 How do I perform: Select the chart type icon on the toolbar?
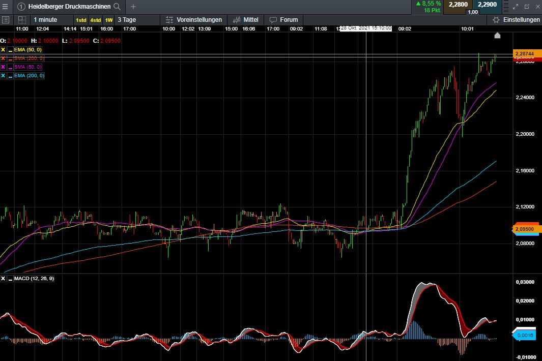point(5,20)
